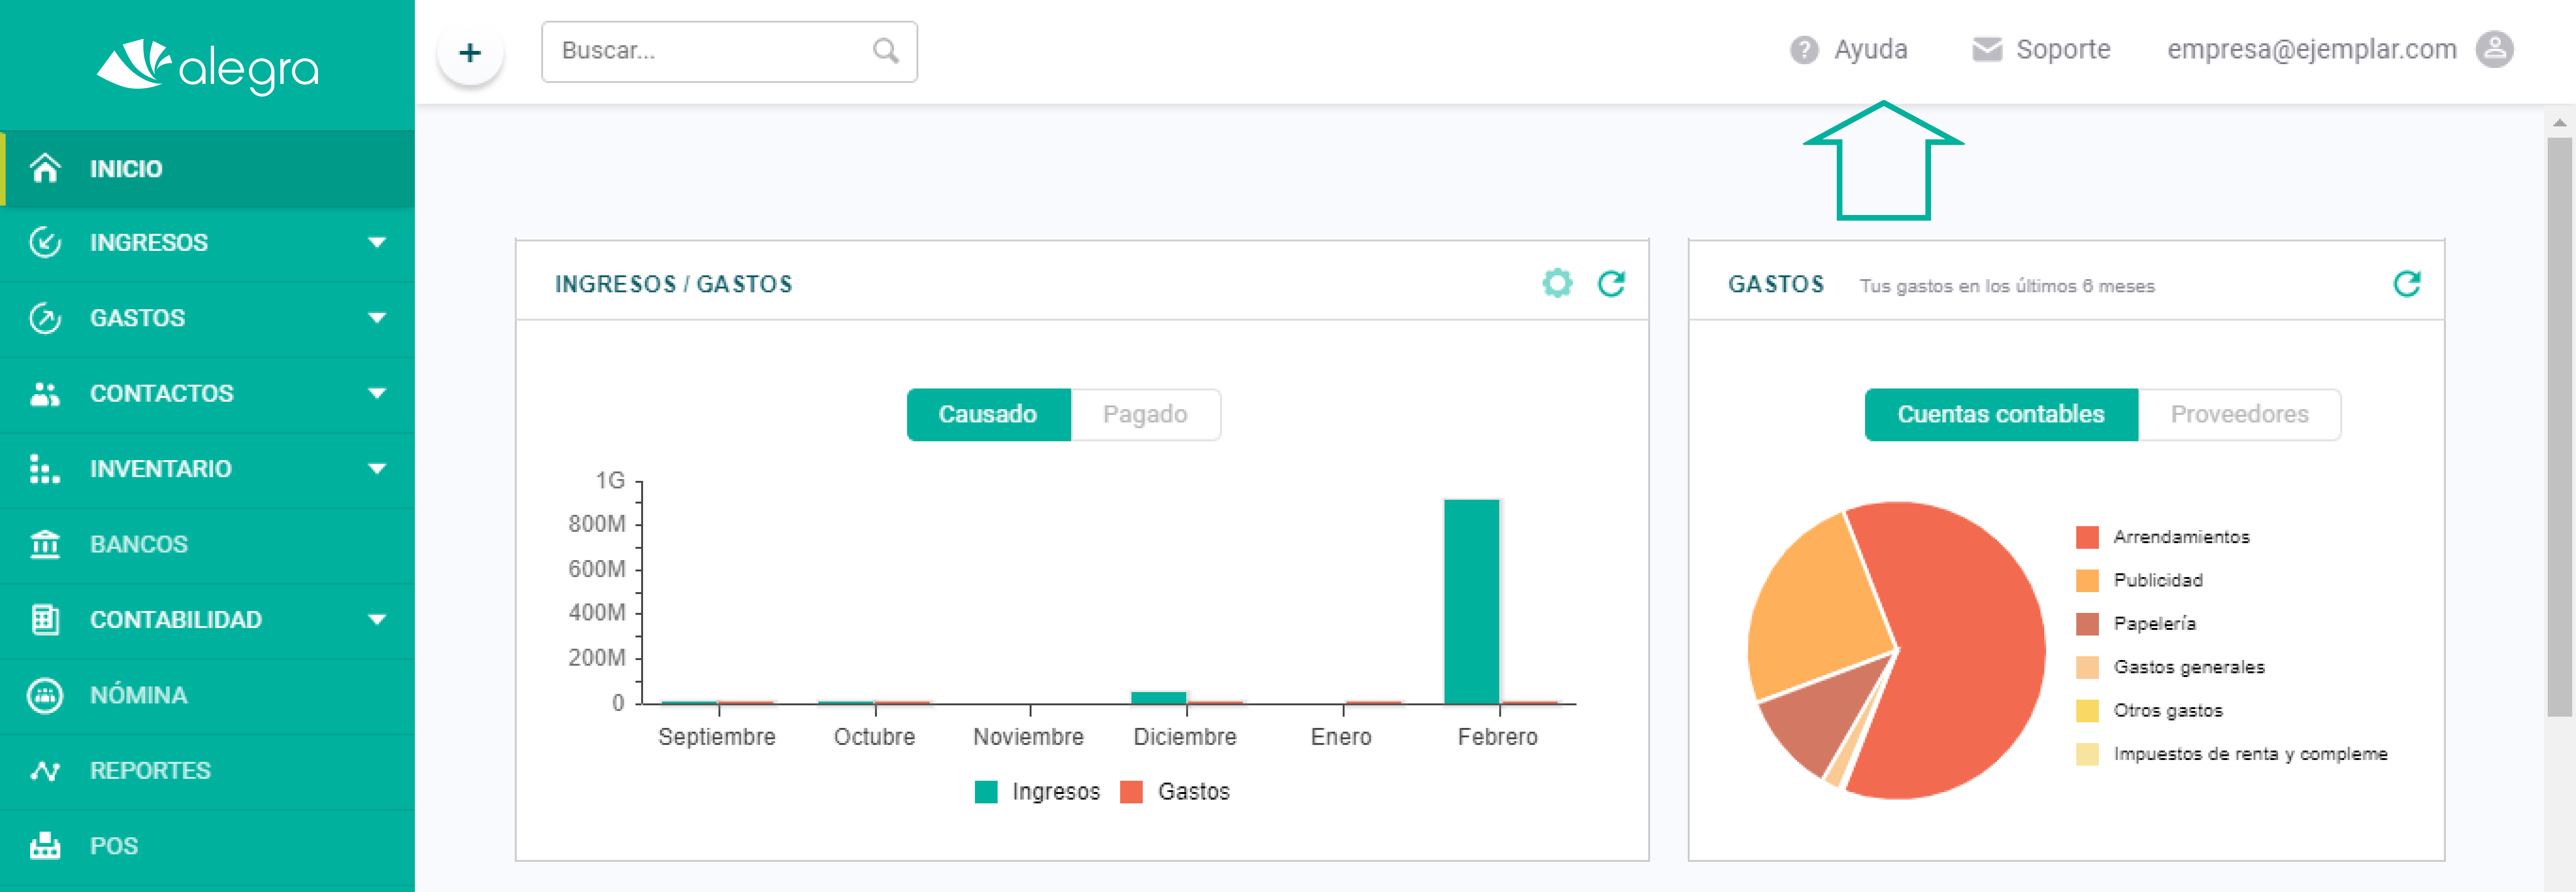Click 'Tus gastos en los últimos 6 meses'

pyautogui.click(x=2006, y=286)
